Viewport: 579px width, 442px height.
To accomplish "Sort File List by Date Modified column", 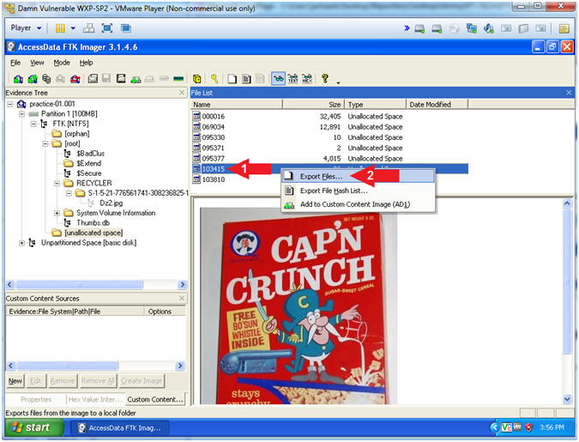I will tap(437, 105).
